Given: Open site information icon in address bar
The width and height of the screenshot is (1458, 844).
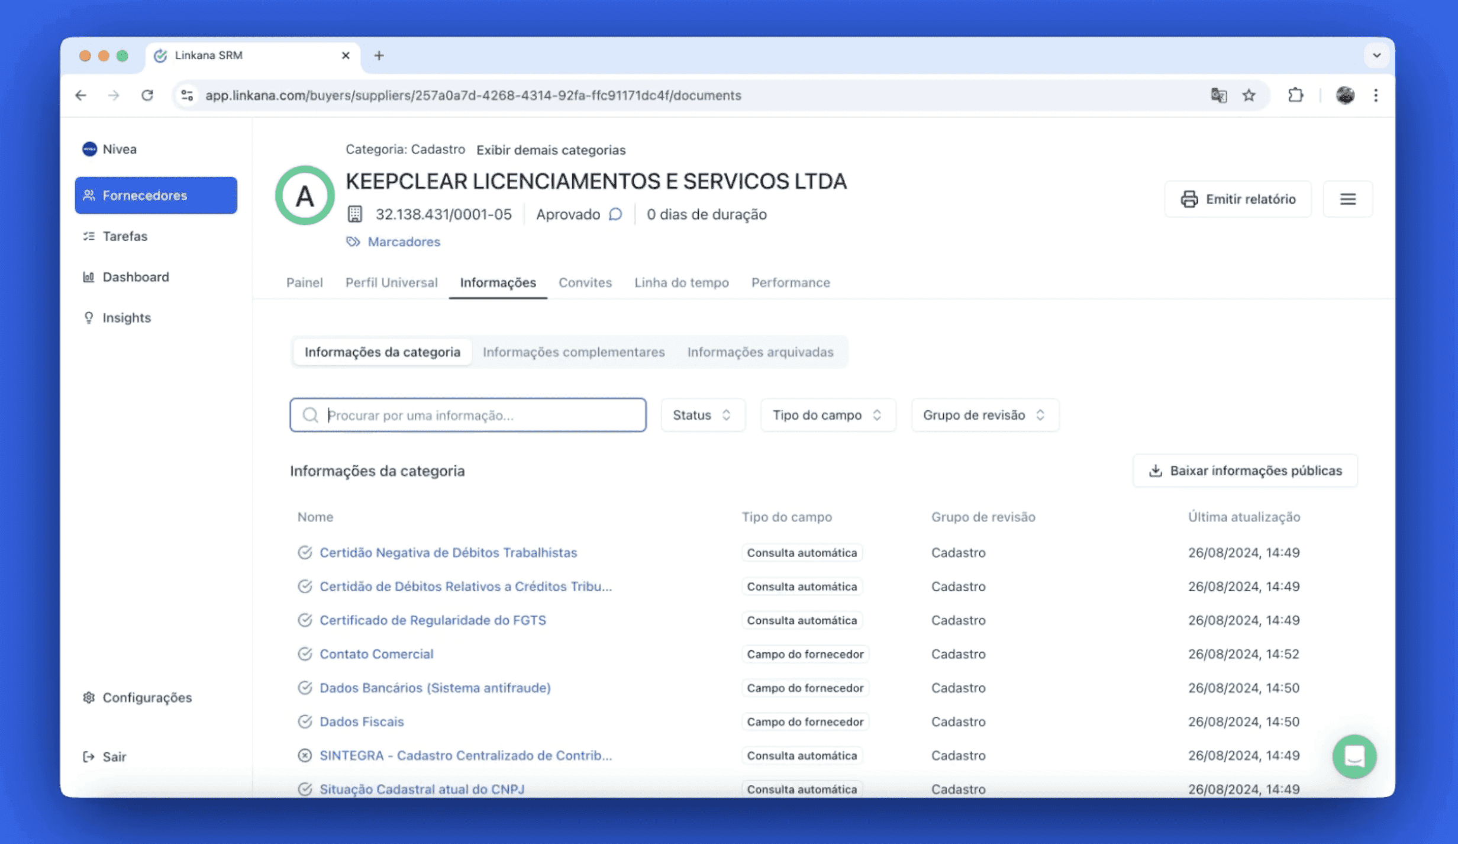Looking at the screenshot, I should coord(187,95).
